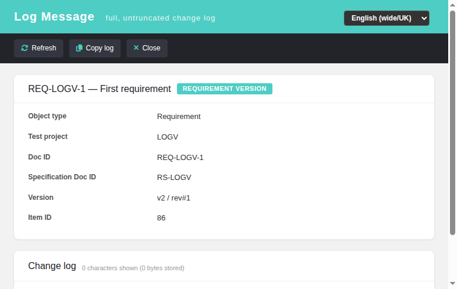This screenshot has height=289, width=457.
Task: Click the '86' item ID value
Action: [161, 218]
